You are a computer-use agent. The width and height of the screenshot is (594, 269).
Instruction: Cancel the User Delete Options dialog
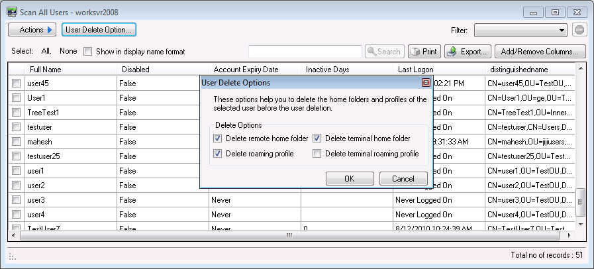403,178
